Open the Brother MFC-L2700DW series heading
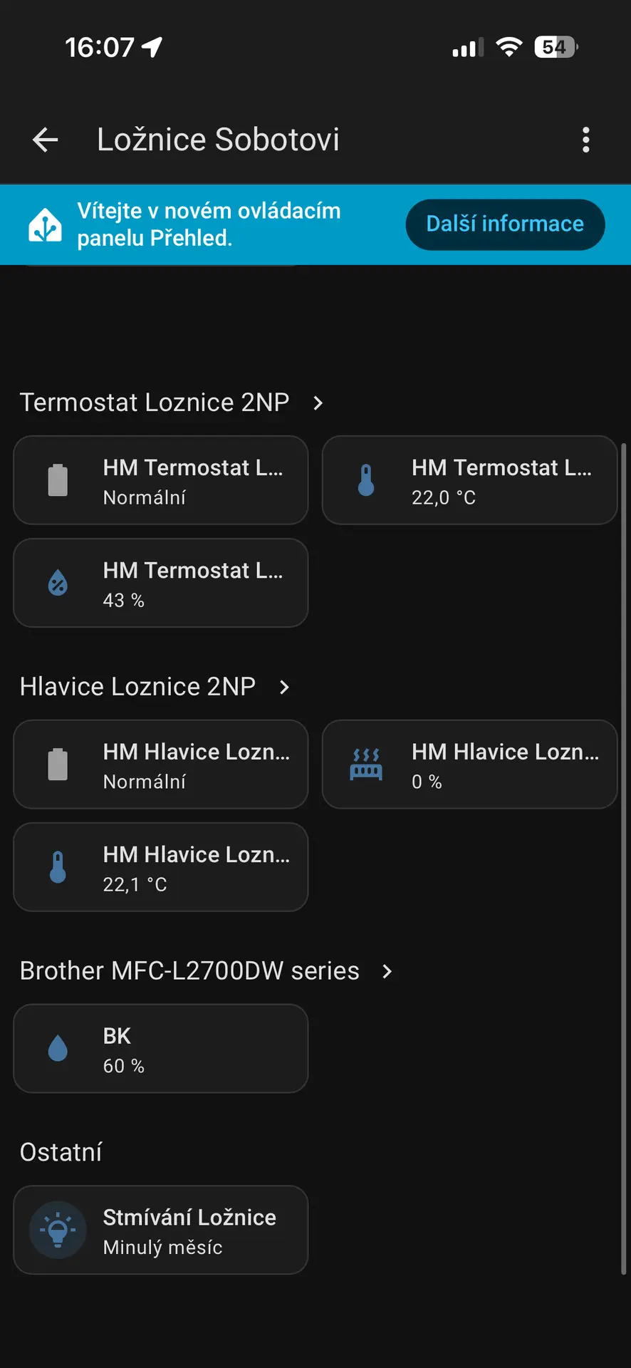This screenshot has height=1368, width=631. (x=189, y=971)
